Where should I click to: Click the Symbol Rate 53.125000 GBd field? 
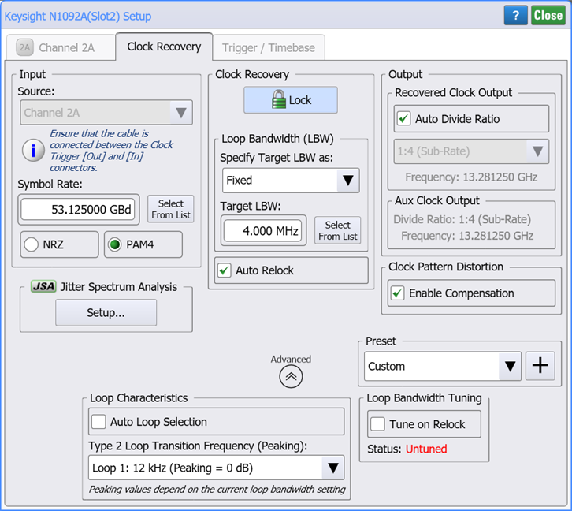click(78, 210)
